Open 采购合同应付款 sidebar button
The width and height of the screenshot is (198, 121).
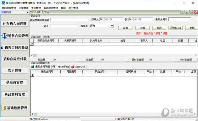[15, 59]
